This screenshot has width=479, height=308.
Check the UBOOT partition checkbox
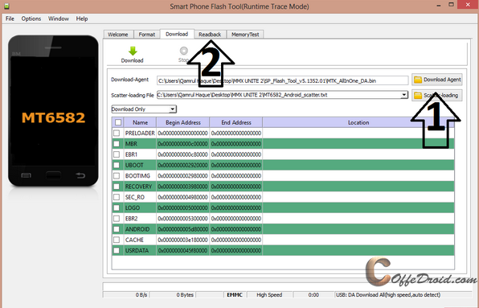117,165
